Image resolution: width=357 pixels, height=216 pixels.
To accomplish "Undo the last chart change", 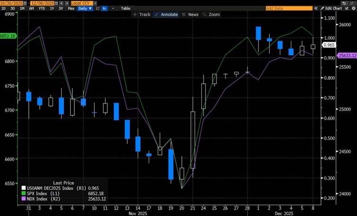I will pos(344,3).
